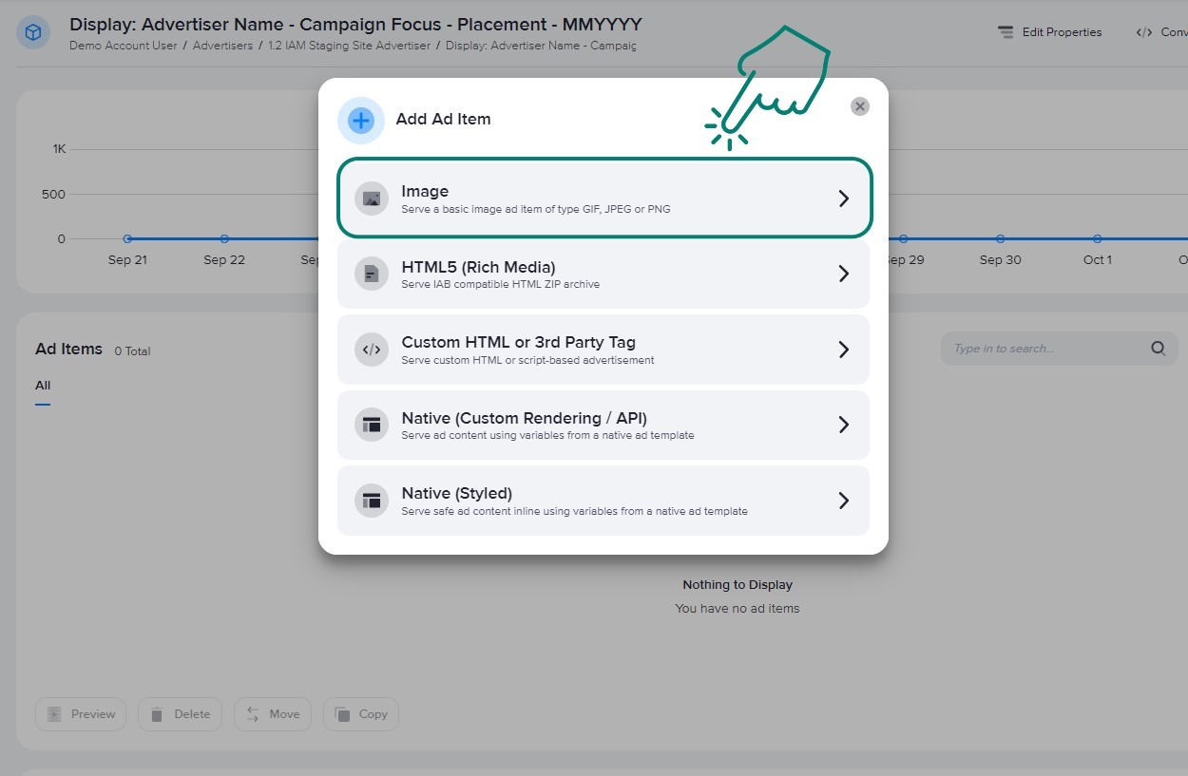Open Edit Properties in top bar
This screenshot has height=776, width=1188.
pyautogui.click(x=1050, y=32)
